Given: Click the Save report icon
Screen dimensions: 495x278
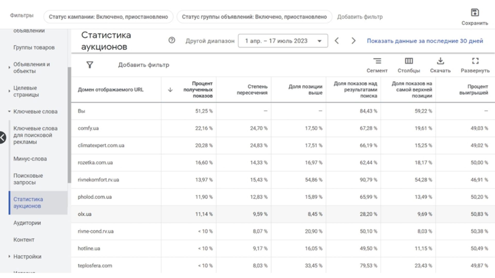Looking at the screenshot, I should tap(475, 12).
